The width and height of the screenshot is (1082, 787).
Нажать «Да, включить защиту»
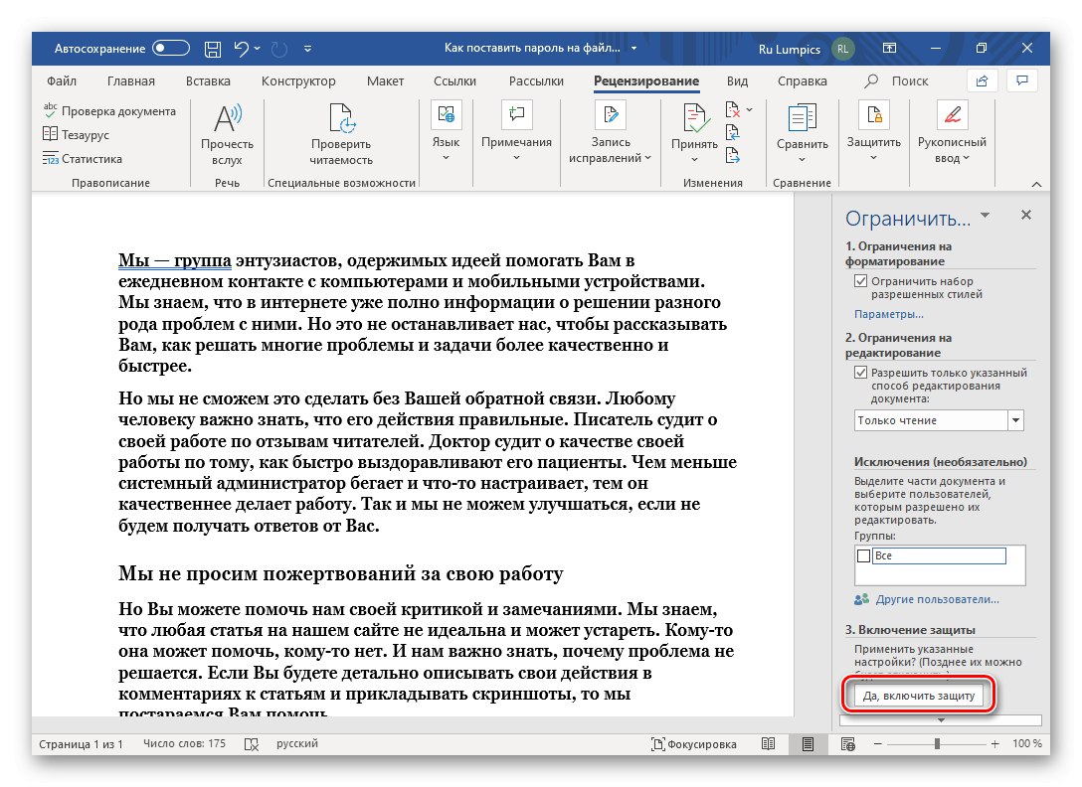920,696
